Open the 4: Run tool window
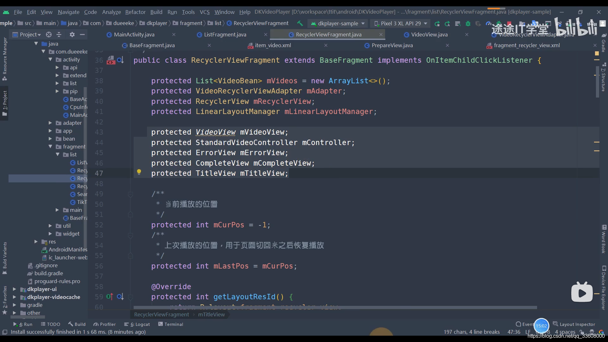Image resolution: width=608 pixels, height=342 pixels. click(23, 324)
